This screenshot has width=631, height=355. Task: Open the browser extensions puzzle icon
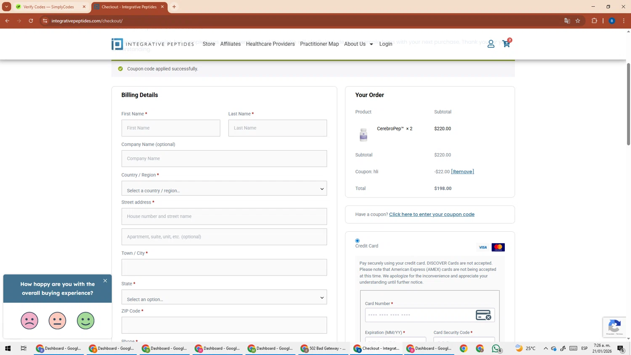point(594,21)
